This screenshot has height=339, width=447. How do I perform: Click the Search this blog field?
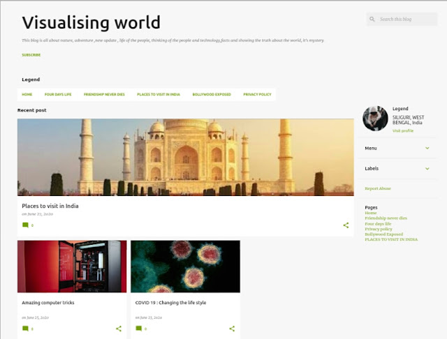[402, 19]
